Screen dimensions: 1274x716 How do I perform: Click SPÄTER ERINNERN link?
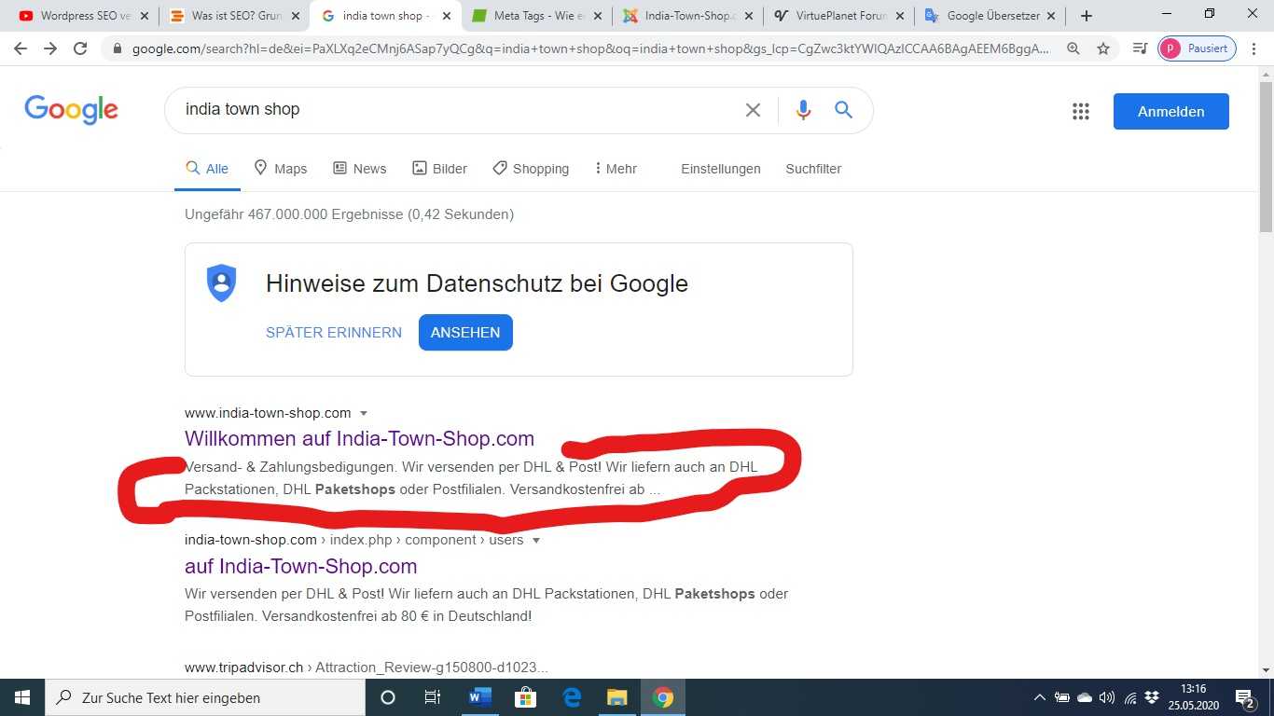click(334, 332)
